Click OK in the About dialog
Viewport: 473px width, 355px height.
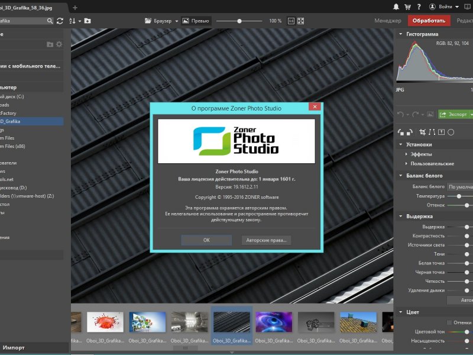point(206,240)
